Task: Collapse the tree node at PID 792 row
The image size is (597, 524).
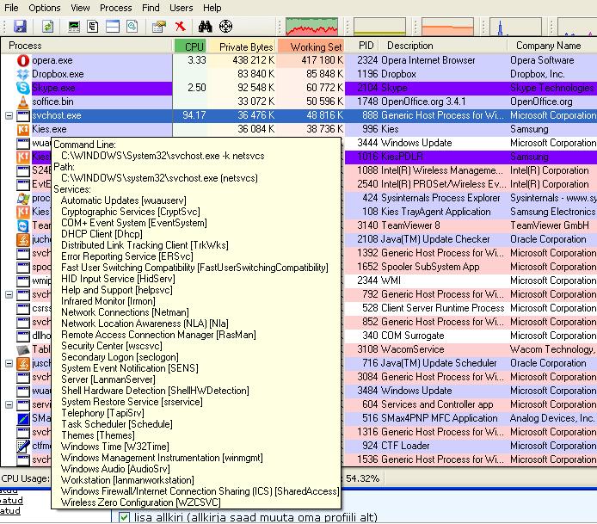Action: (x=9, y=294)
